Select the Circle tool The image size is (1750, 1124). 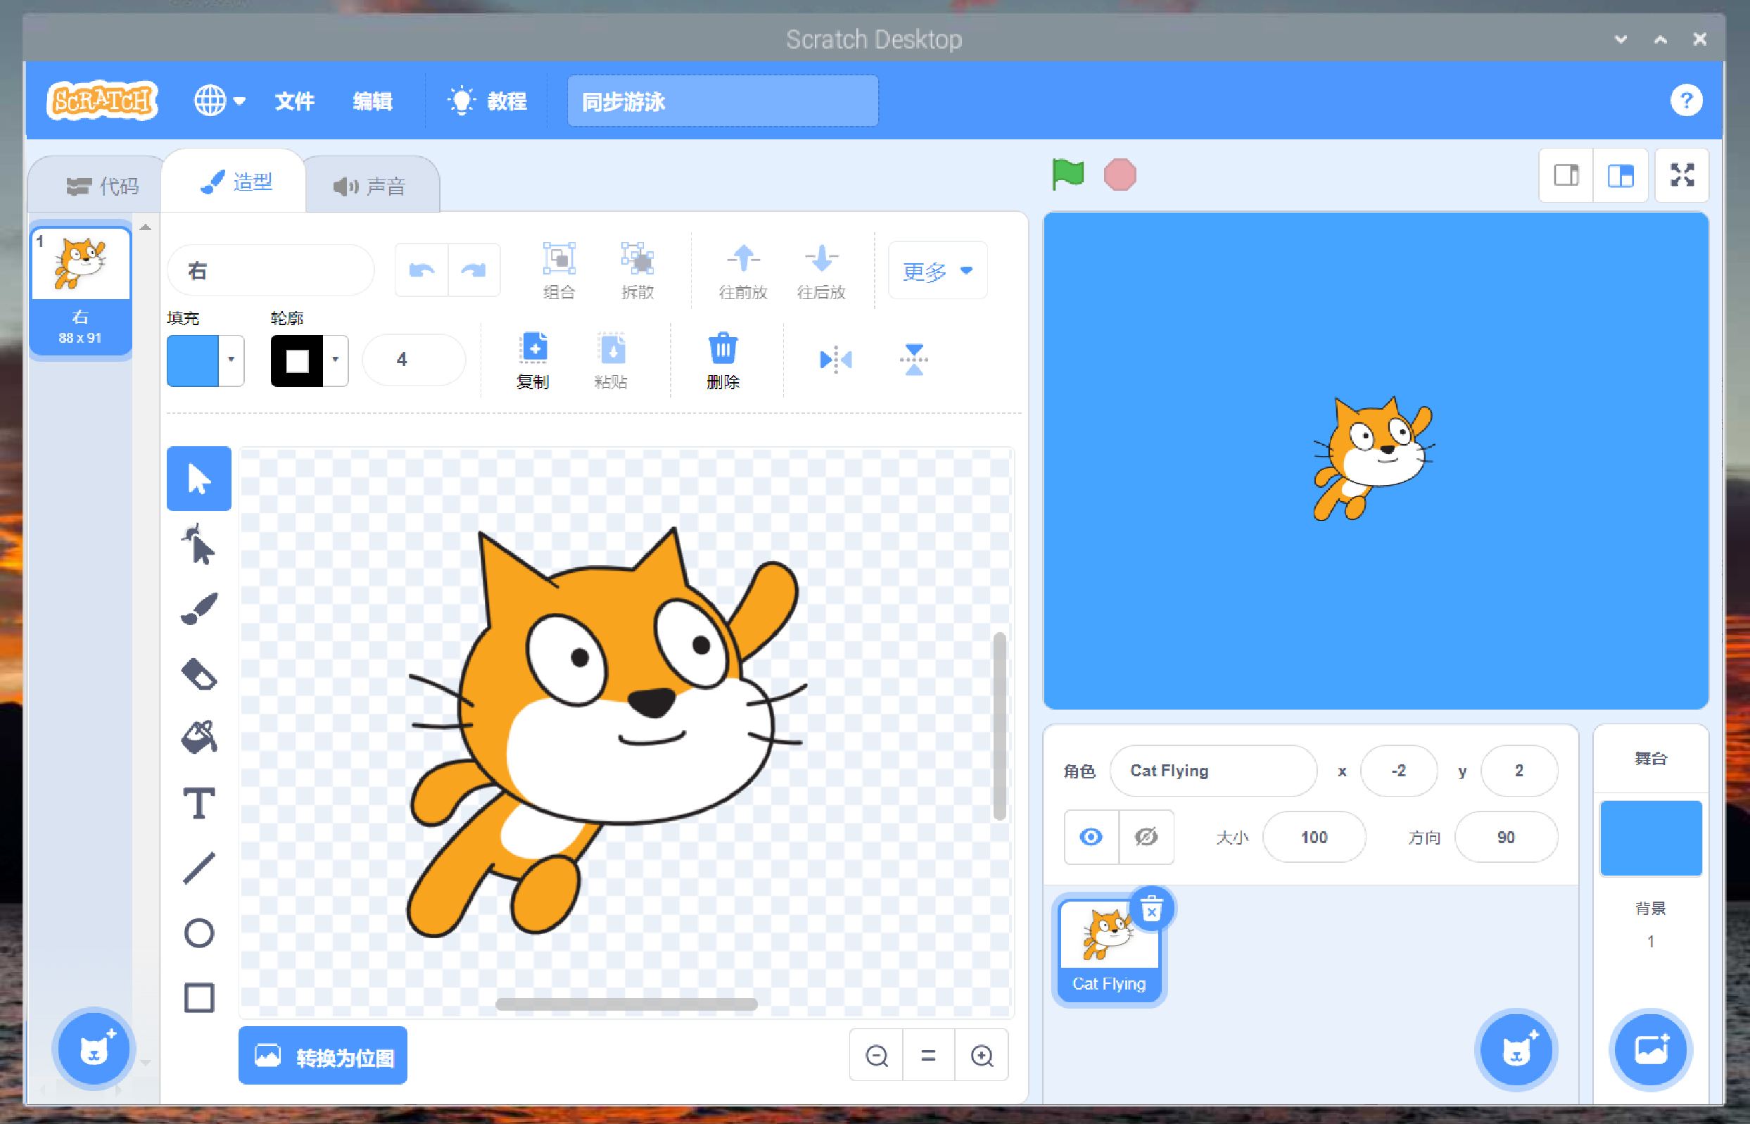(x=198, y=933)
